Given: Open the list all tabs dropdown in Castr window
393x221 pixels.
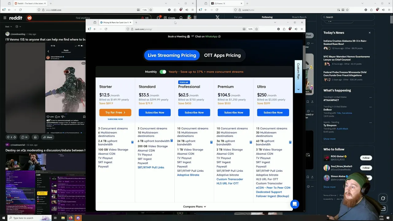Looking at the screenshot, I should [x=275, y=22].
